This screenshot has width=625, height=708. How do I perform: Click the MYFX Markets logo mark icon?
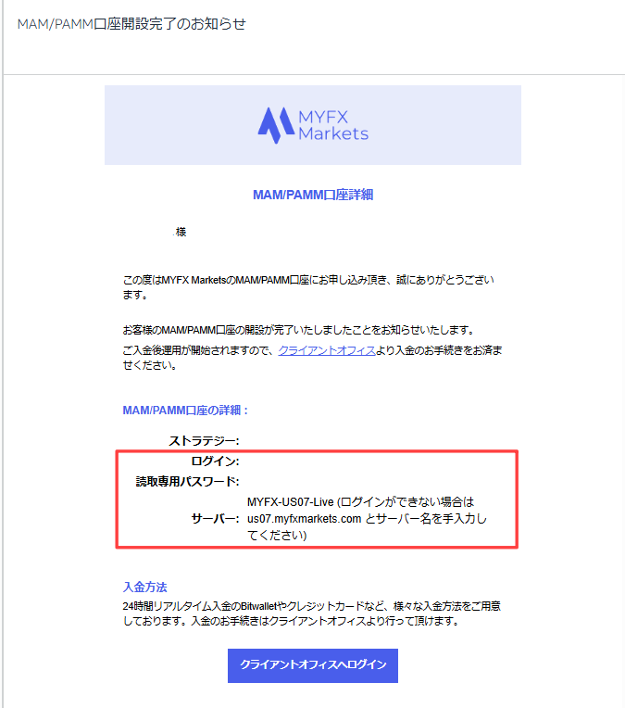(276, 125)
